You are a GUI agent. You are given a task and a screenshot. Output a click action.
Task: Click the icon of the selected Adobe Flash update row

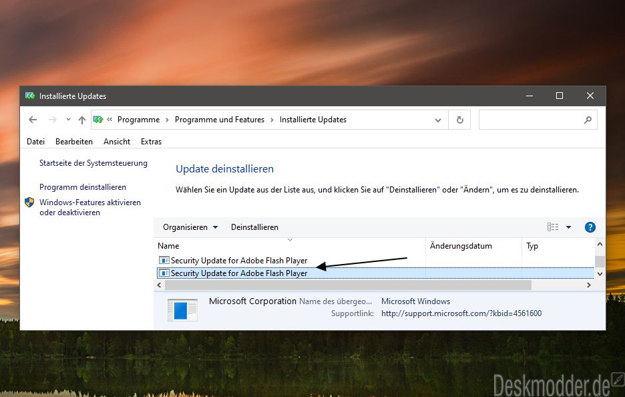(164, 273)
